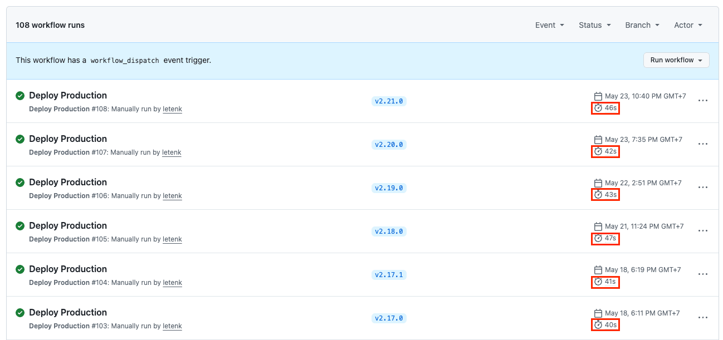
Task: Click the 47s duration text
Action: click(x=611, y=238)
